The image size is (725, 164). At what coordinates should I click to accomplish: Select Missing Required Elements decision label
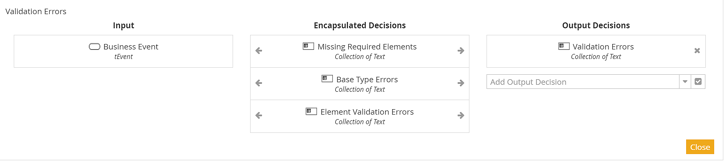point(367,47)
